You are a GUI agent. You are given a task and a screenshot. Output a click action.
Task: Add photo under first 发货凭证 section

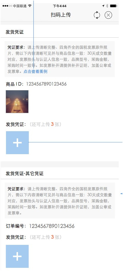pyautogui.click(x=17, y=143)
